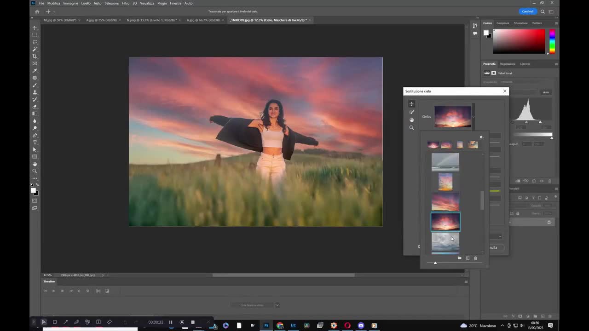Viewport: 589px width, 331px height.
Task: Click the red color picker field
Action: tap(519, 41)
